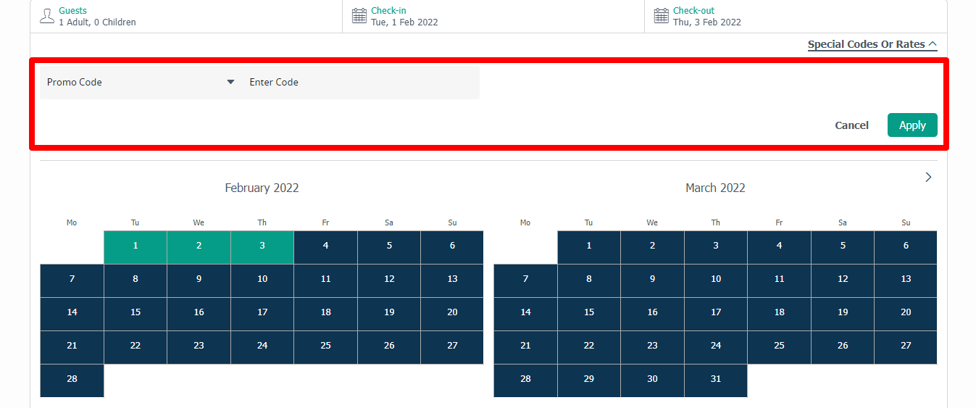The image size is (976, 408).
Task: Select February 3 in the calendar
Action: click(x=262, y=246)
